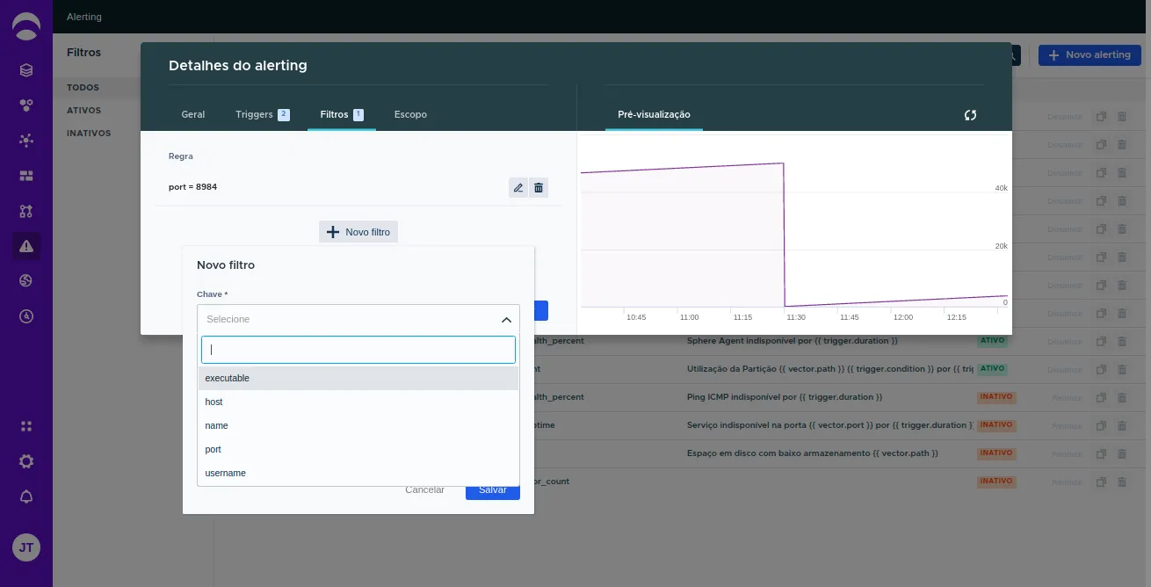Viewport: 1151px width, 587px height.
Task: Choose username from the Chave list
Action: point(358,473)
